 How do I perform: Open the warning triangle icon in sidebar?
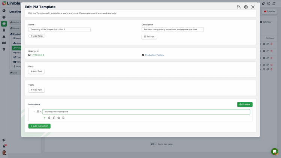(x=4, y=37)
